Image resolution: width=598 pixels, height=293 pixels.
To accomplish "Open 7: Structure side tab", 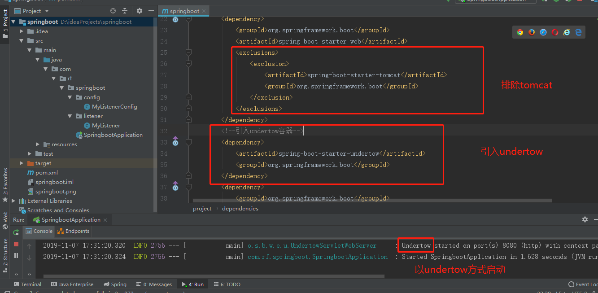I will (x=5, y=257).
